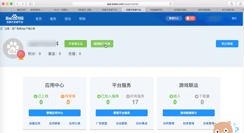Click the 下载量 gray icon

coord(197,97)
